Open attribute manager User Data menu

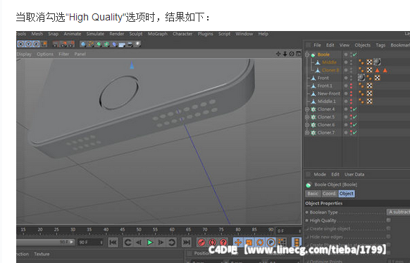[354, 174]
